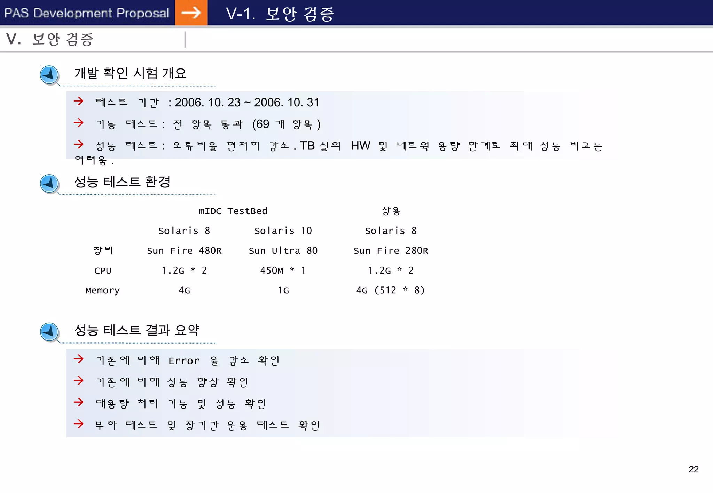Click the Sun Fire 280R cell
713x493 pixels.
pos(391,251)
